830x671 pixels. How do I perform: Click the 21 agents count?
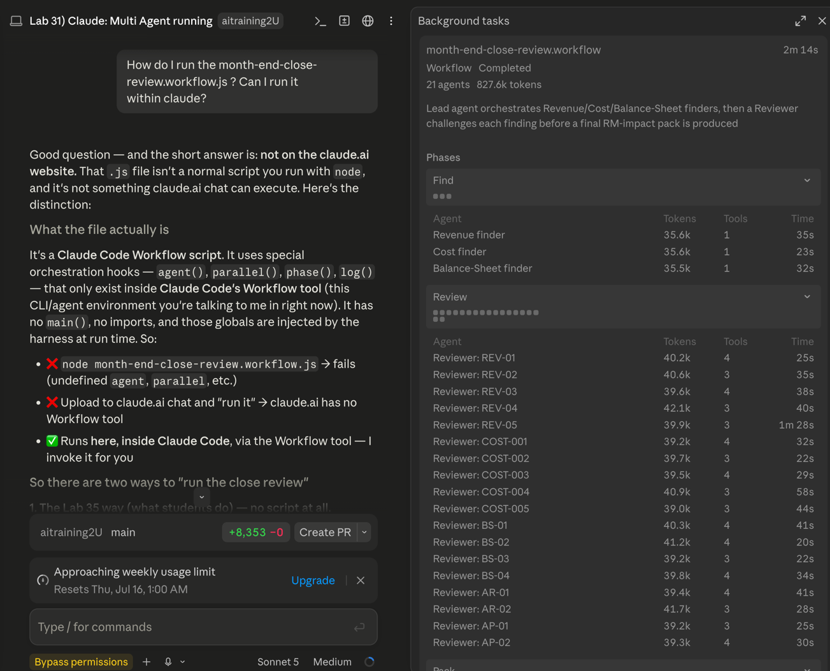tap(448, 85)
